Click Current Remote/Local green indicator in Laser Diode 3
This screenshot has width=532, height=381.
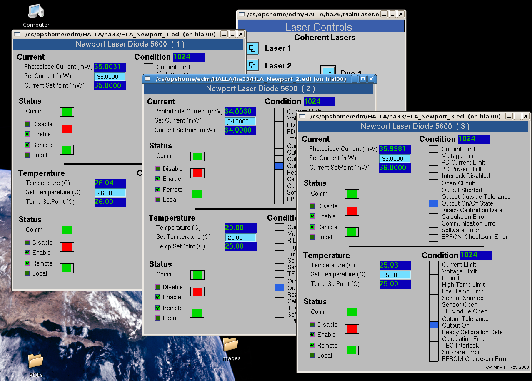pyautogui.click(x=352, y=232)
